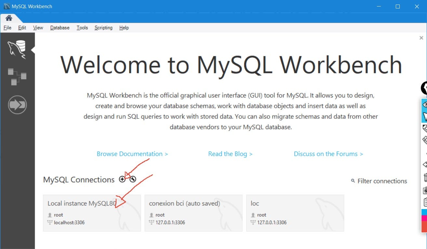The width and height of the screenshot is (427, 249).
Task: Click the Filter connections search icon
Action: 353,181
